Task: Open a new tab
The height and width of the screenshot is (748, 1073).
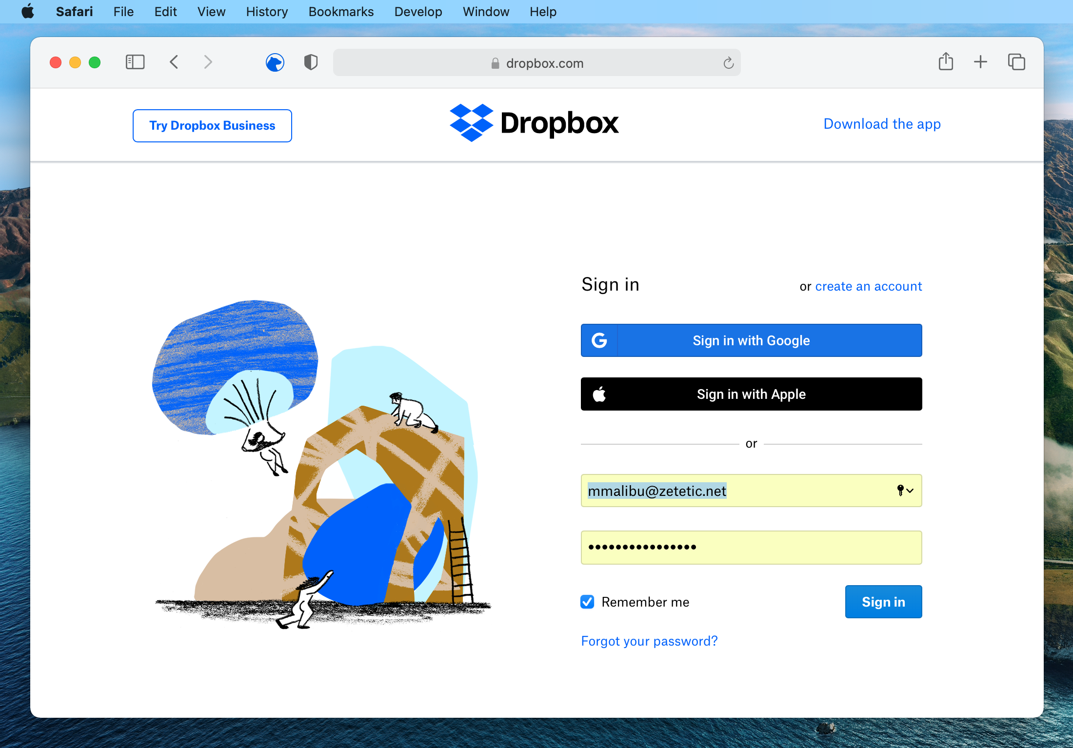Action: (980, 62)
